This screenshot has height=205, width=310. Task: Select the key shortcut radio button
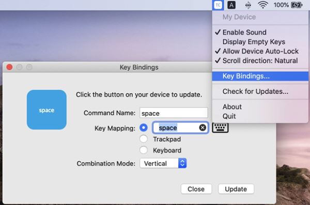tap(144, 128)
